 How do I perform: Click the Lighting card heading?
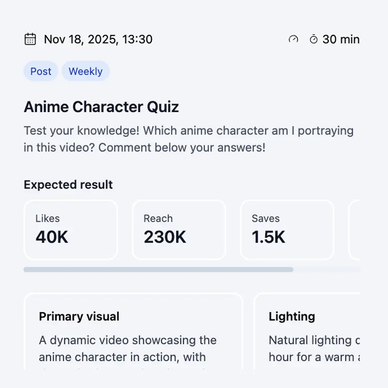(292, 317)
